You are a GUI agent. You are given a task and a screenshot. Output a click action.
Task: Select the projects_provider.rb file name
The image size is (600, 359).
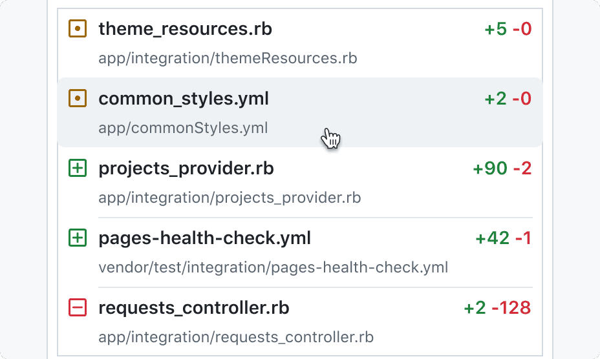tap(186, 169)
